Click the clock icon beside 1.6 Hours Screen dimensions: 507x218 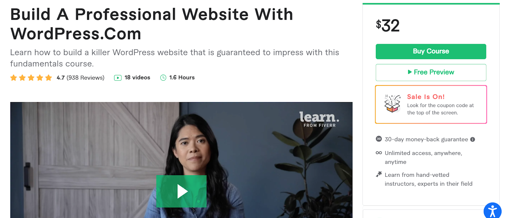point(163,78)
